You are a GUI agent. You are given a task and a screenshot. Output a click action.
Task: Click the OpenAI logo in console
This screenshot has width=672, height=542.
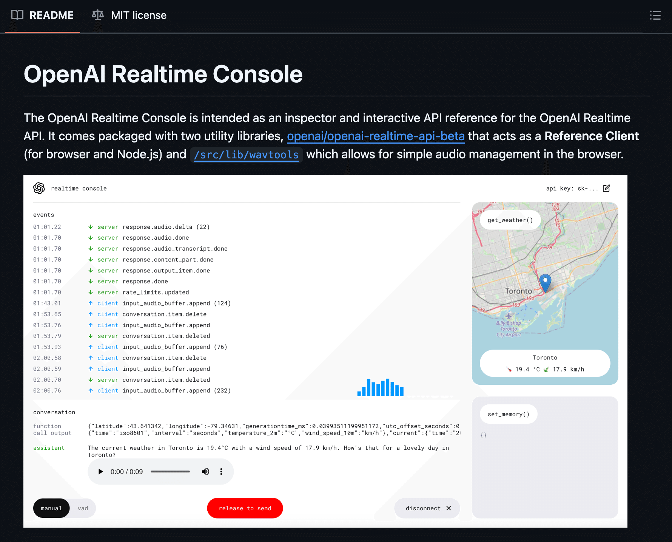coord(39,188)
